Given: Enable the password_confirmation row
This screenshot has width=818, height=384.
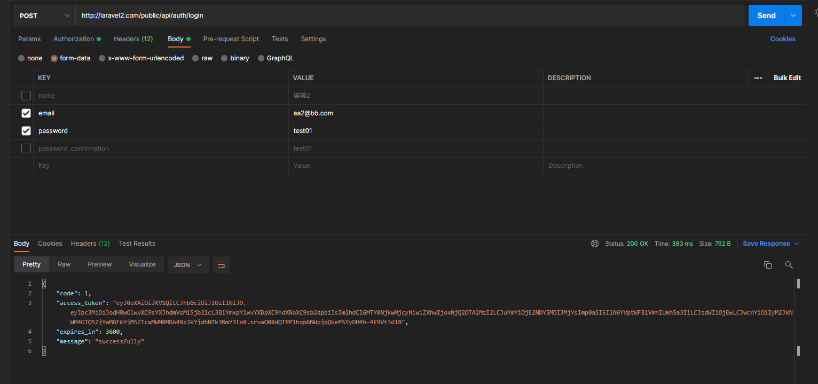Looking at the screenshot, I should [x=26, y=148].
